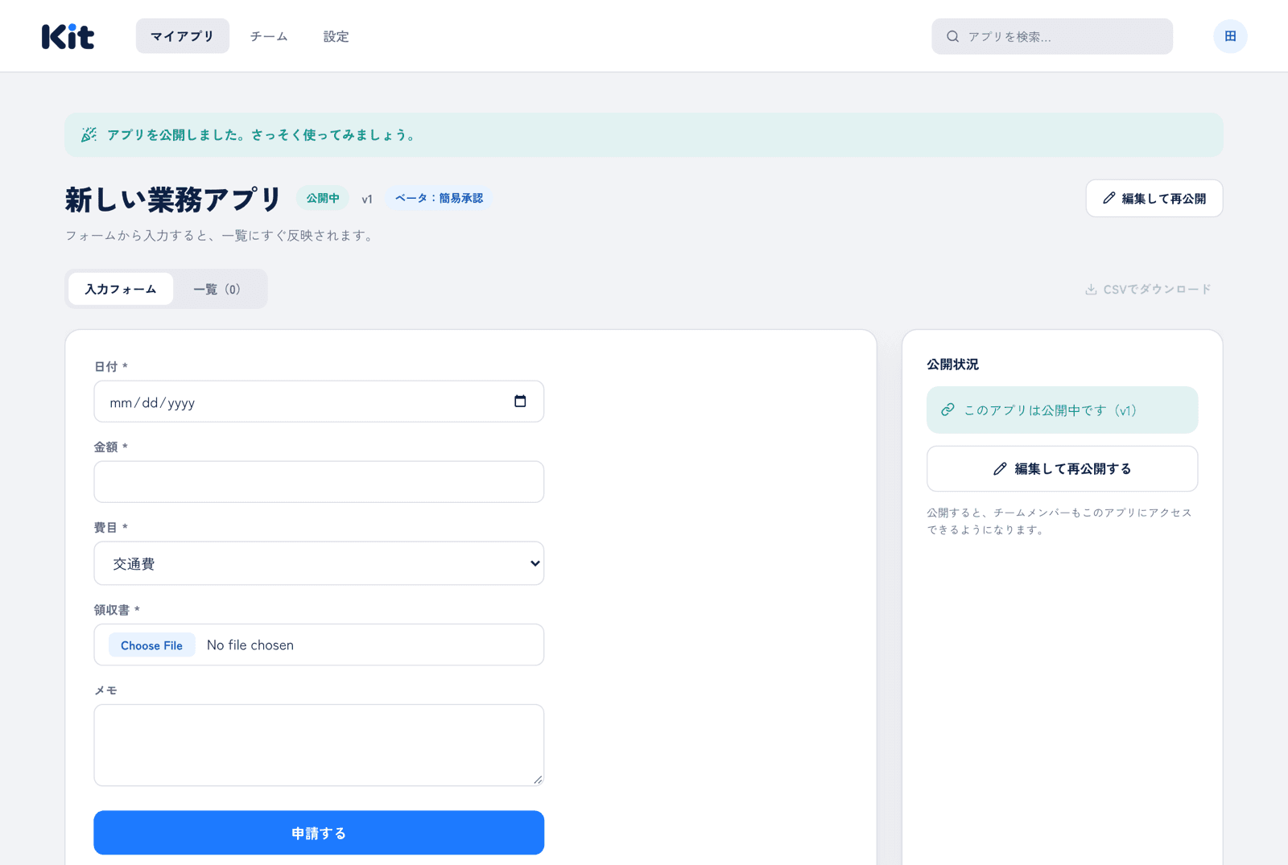Click the party popper icon in the success banner

(89, 134)
